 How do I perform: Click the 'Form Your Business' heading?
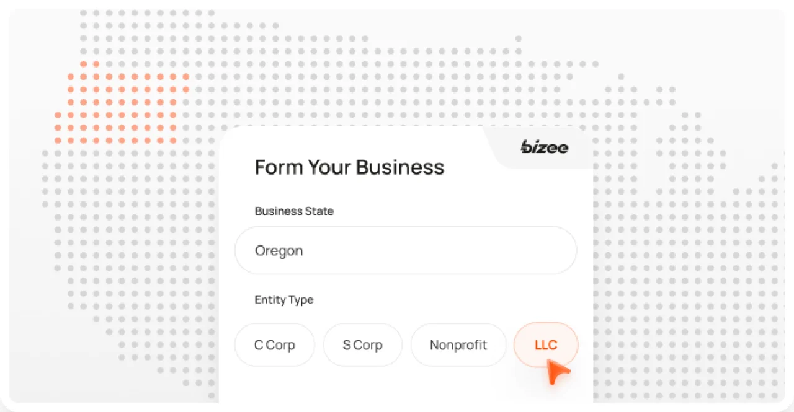[349, 167]
